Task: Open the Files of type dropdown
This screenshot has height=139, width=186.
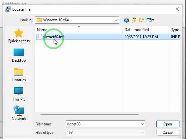Action: [x=105, y=133]
